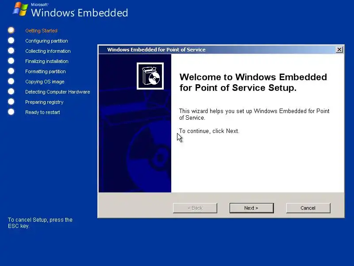Click the 'Welcome to Windows Embedded' heading
354x266 pixels.
point(253,82)
